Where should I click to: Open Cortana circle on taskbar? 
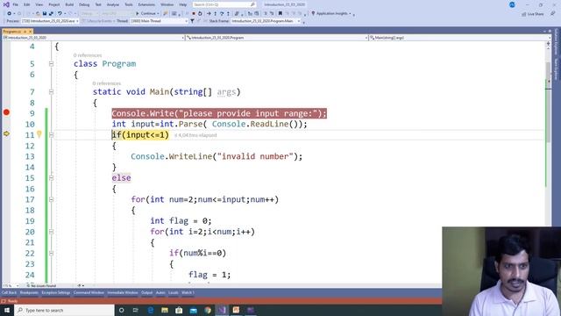pos(121,310)
